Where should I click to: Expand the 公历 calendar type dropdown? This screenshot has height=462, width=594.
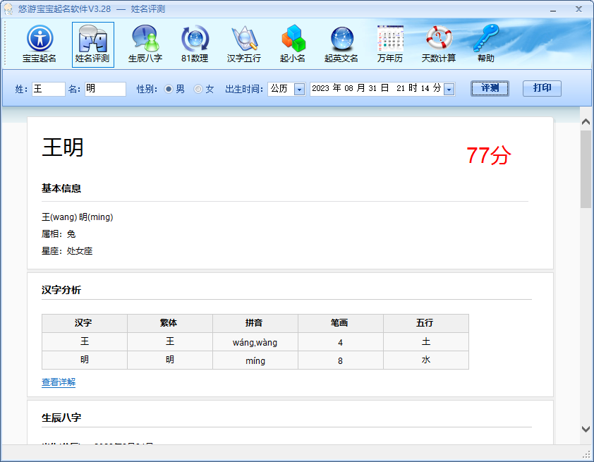coord(300,90)
